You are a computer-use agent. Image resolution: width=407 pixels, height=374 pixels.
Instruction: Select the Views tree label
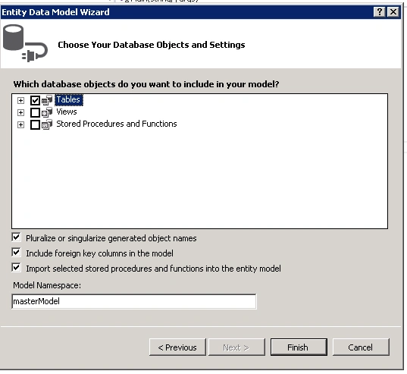(67, 112)
